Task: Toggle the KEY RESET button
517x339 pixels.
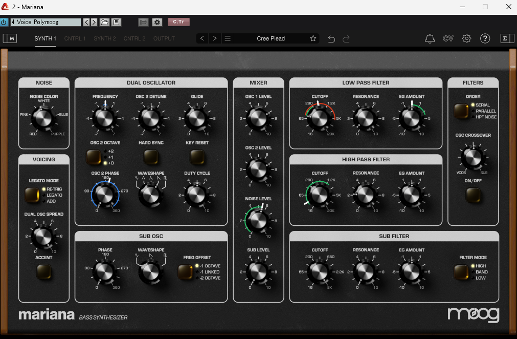Action: 197,157
